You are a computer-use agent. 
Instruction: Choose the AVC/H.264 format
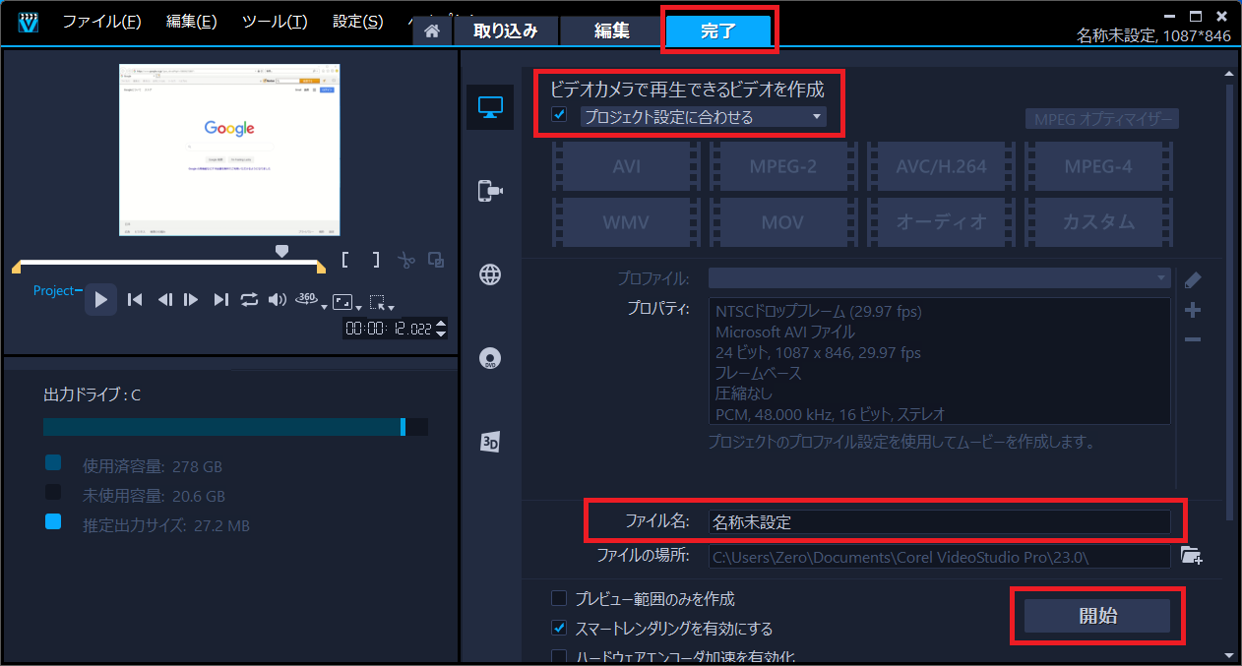941,166
